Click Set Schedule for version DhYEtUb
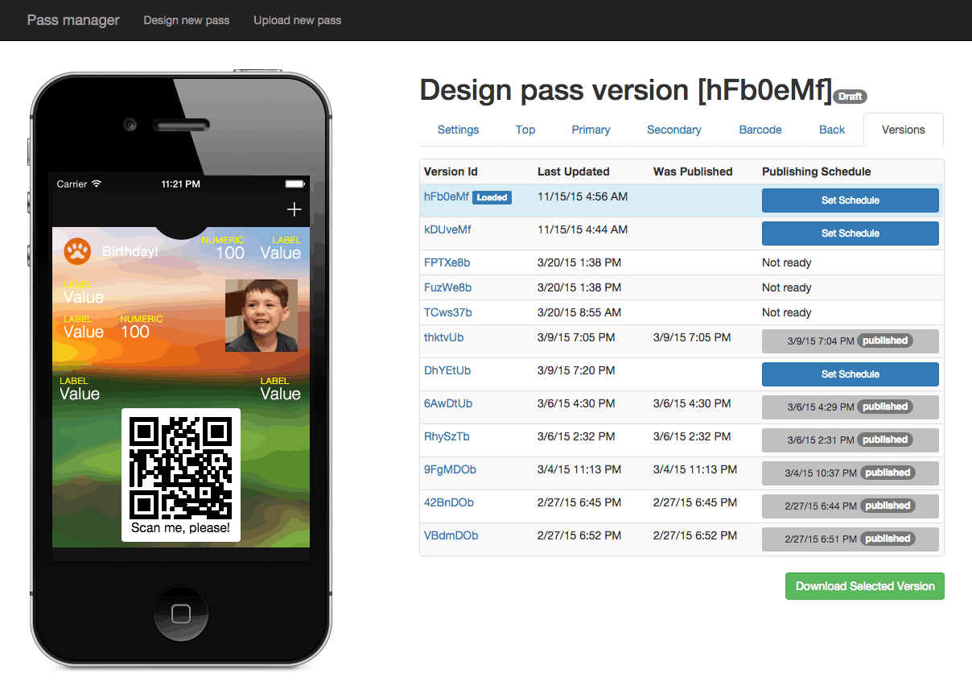Image resolution: width=972 pixels, height=694 pixels. click(850, 374)
